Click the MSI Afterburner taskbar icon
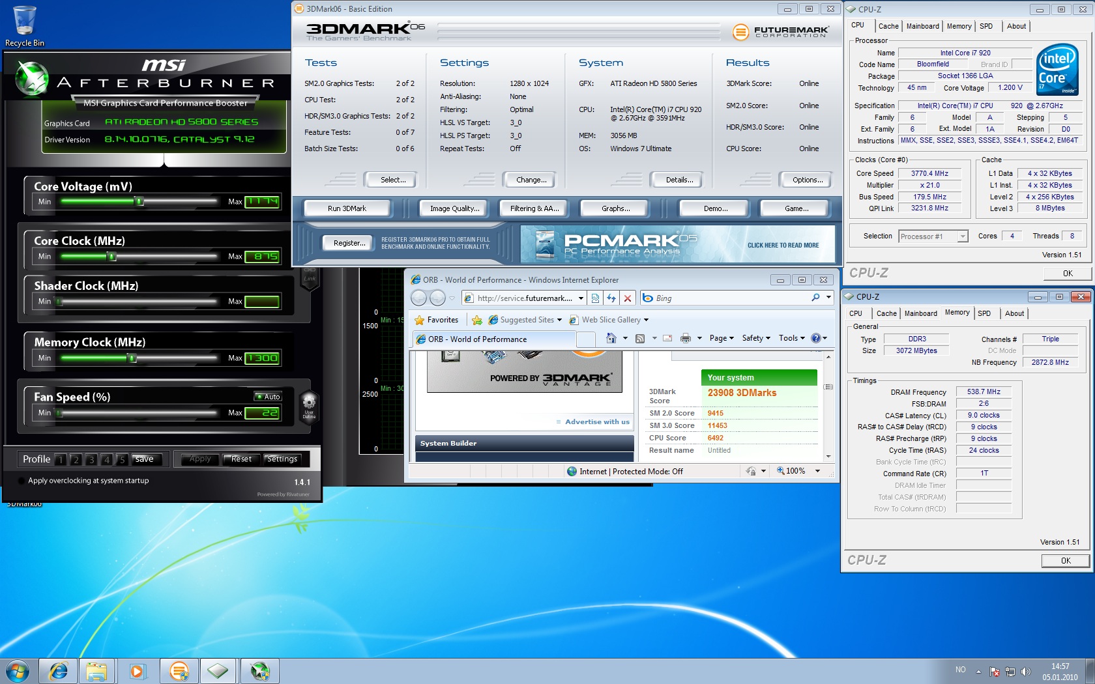Image resolution: width=1095 pixels, height=684 pixels. (259, 671)
